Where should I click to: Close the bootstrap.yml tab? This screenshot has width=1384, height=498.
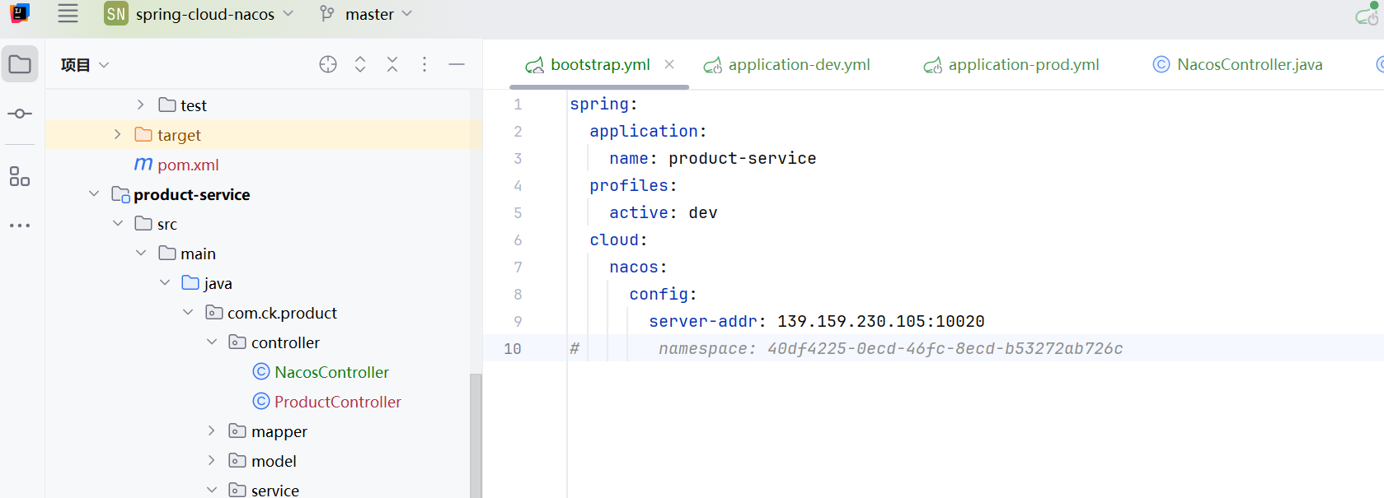[669, 64]
